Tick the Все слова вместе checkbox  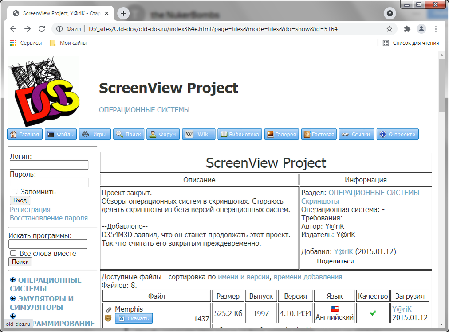click(13, 253)
